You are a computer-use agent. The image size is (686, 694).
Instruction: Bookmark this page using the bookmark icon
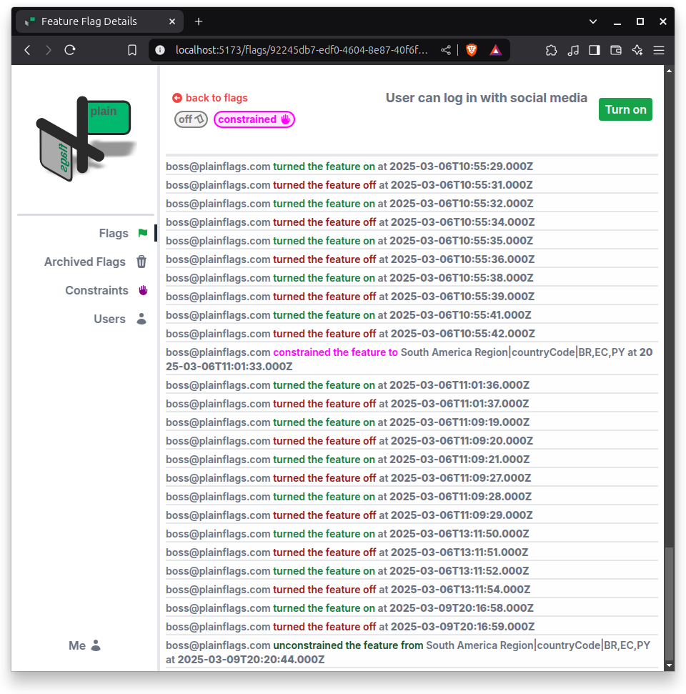click(132, 50)
